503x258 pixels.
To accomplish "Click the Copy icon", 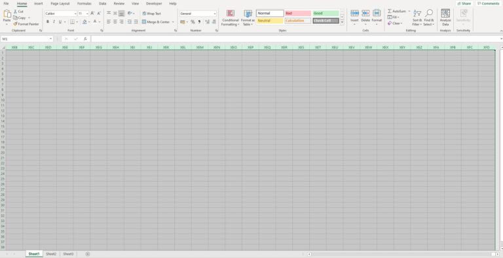I will coord(16,18).
